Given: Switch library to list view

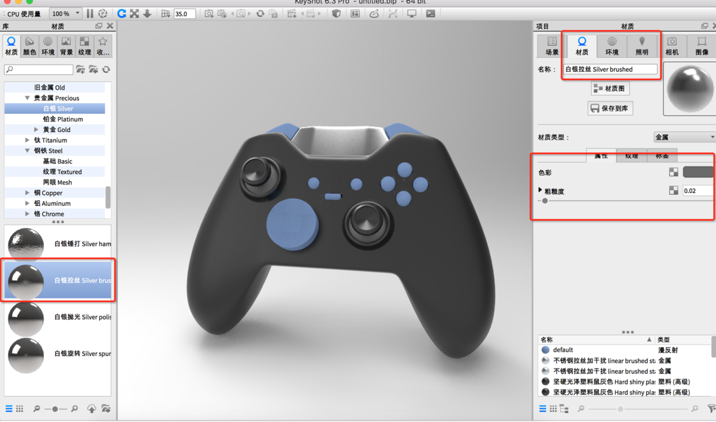Looking at the screenshot, I should (x=9, y=409).
